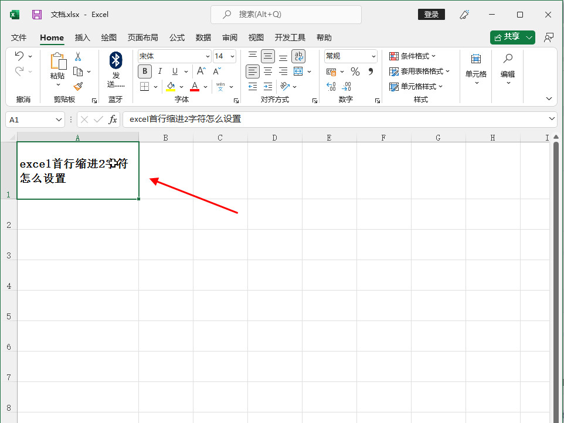This screenshot has width=564, height=423.
Task: Switch to the 公式 tab
Action: click(x=177, y=37)
